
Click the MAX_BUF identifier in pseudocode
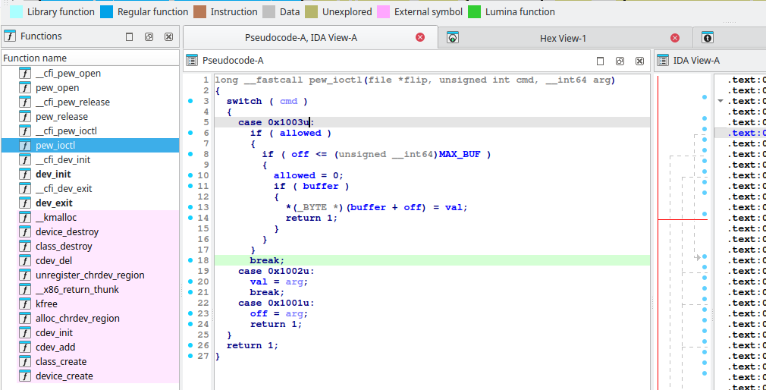click(x=460, y=155)
